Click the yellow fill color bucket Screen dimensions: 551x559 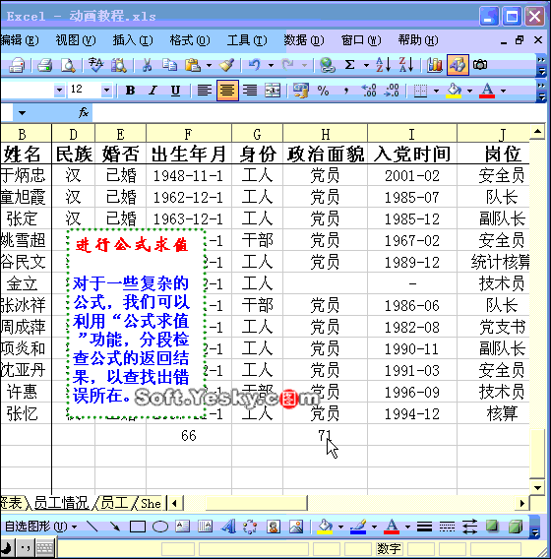454,91
